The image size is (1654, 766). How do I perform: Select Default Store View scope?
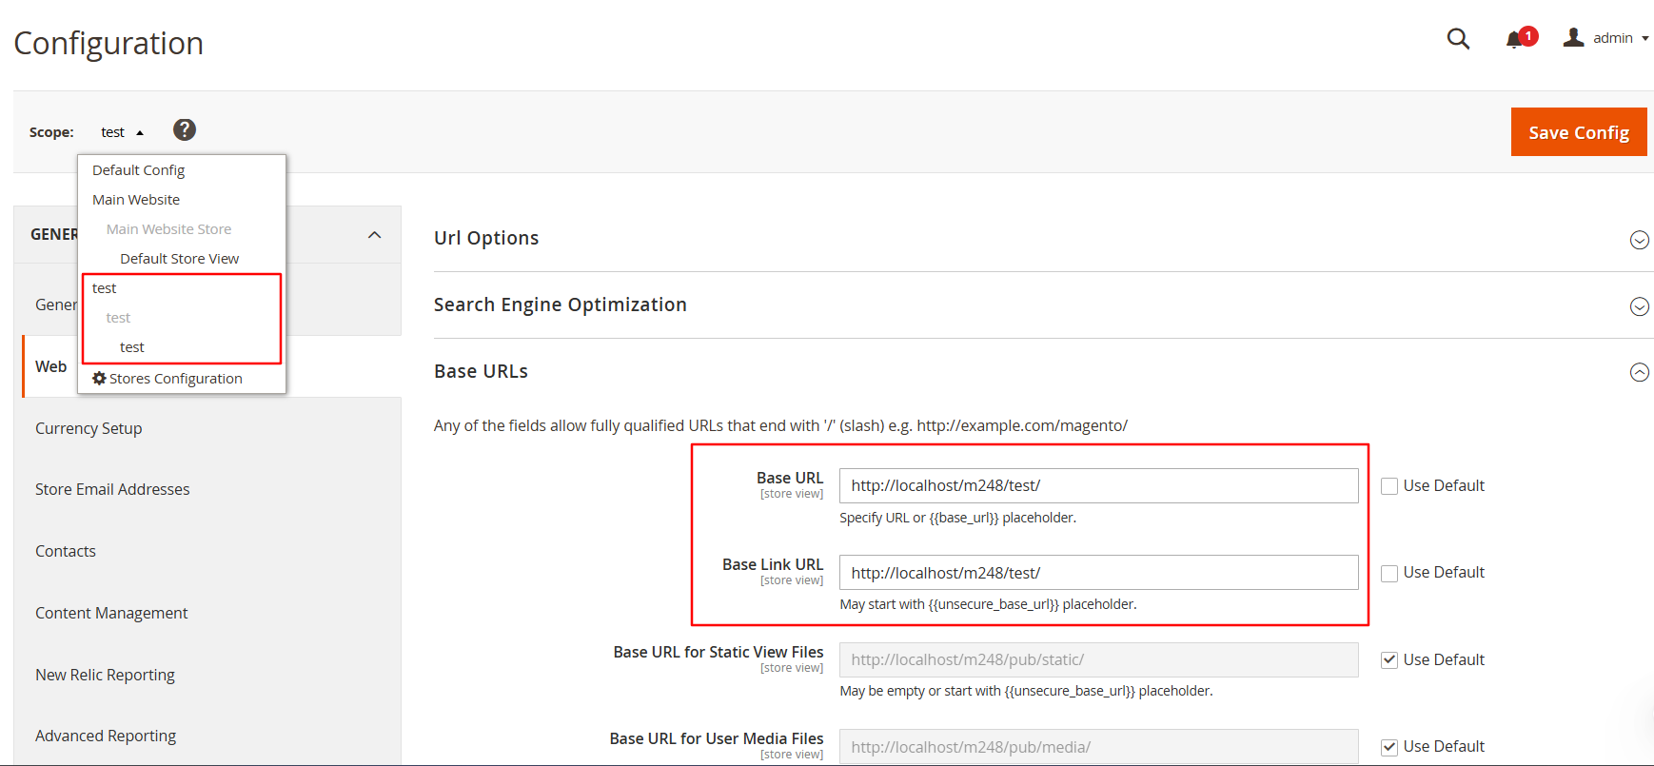pyautogui.click(x=182, y=259)
